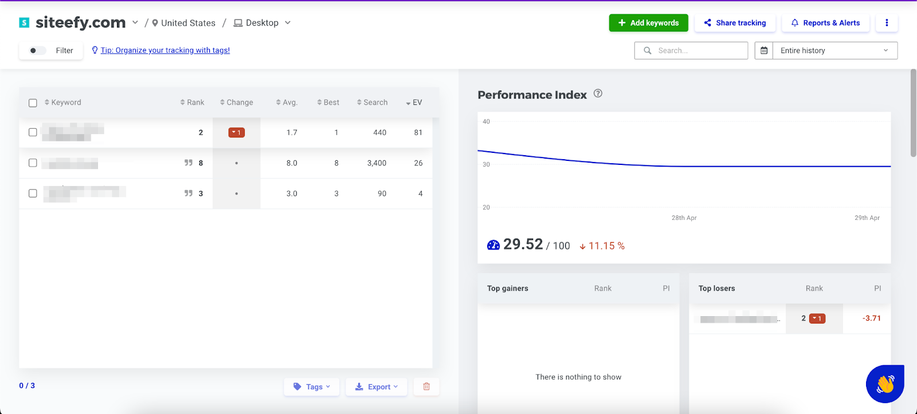Open the chat widget with waving hand
The height and width of the screenshot is (414, 917).
tap(885, 384)
